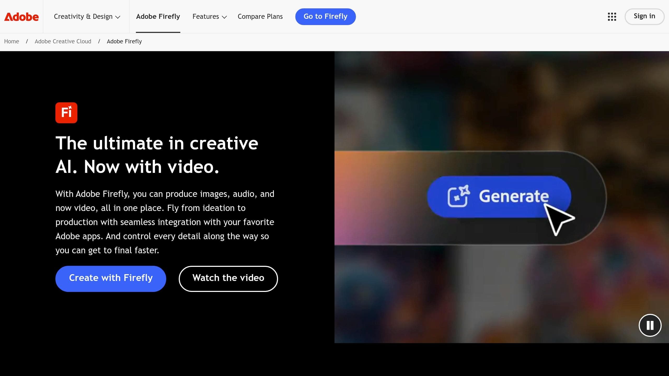Click the Adobe logo

point(21,17)
